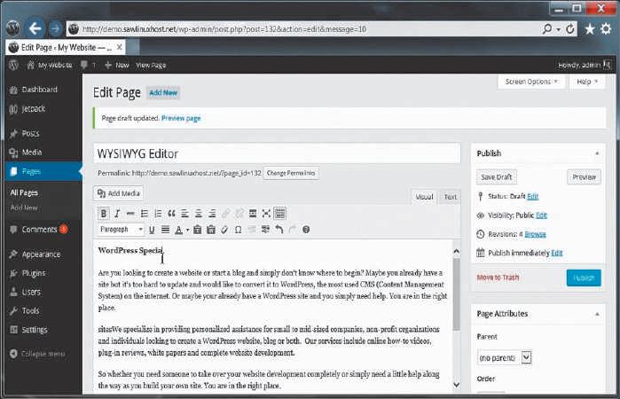Align text right
The width and height of the screenshot is (620, 399).
[x=212, y=214]
